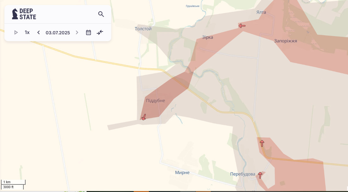Click the attack arrow at Піддубне
The height and width of the screenshot is (192, 348).
(144, 117)
